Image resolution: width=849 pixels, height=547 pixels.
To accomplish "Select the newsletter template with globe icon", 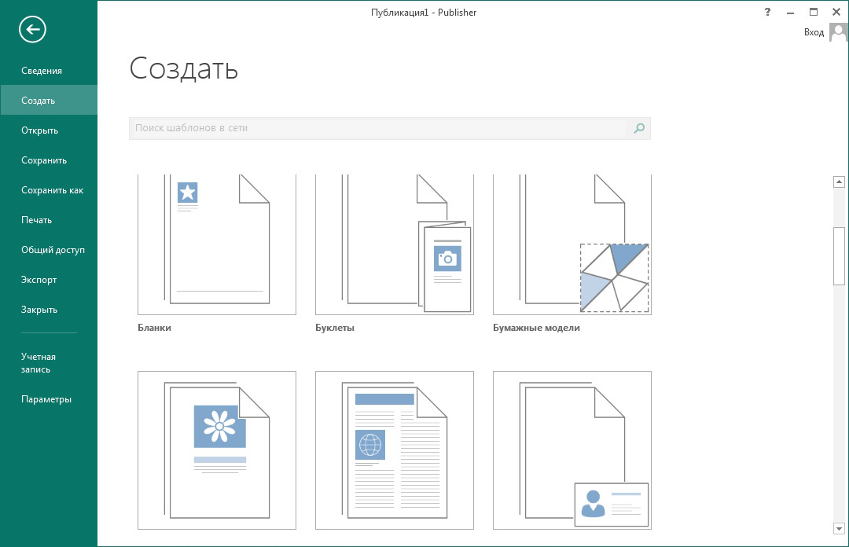I will pyautogui.click(x=394, y=450).
